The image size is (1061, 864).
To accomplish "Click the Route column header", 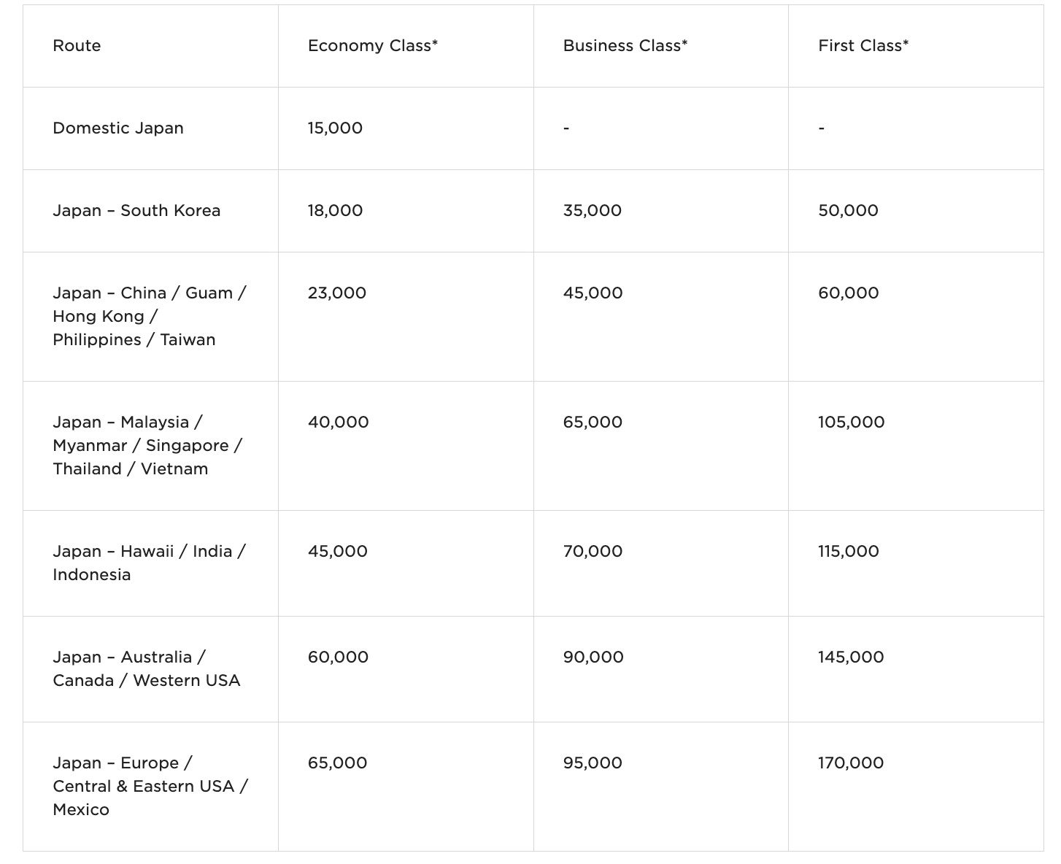I will (x=77, y=46).
